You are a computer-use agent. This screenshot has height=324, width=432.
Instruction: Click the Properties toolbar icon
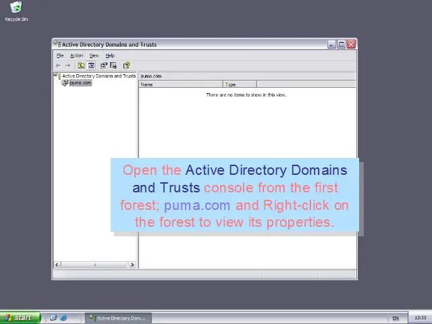(x=103, y=65)
